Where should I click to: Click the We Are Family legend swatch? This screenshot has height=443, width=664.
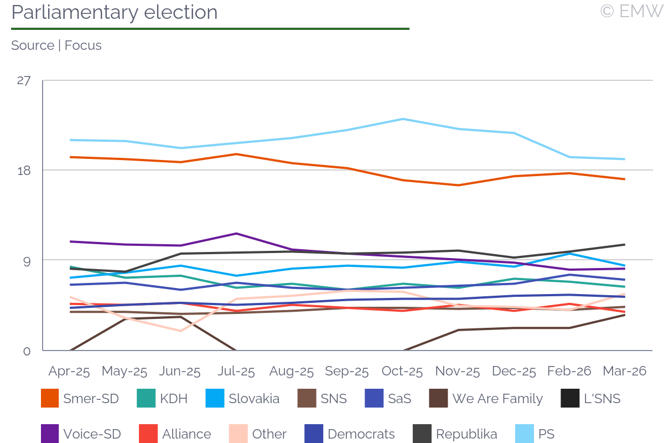(438, 398)
